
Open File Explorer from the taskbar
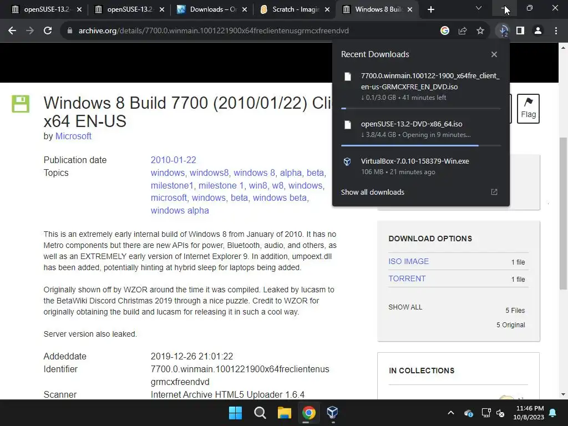pos(285,412)
